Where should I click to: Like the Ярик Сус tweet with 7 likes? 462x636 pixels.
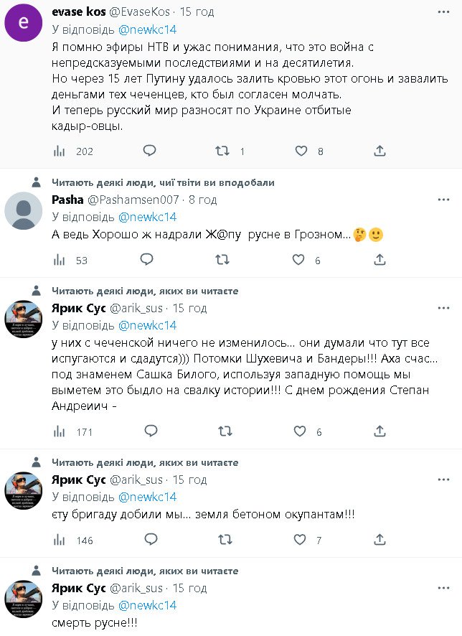301,540
